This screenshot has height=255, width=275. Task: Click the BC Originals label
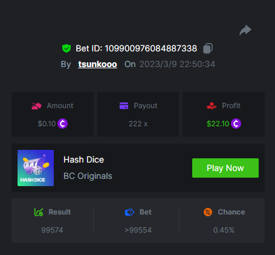pos(88,176)
